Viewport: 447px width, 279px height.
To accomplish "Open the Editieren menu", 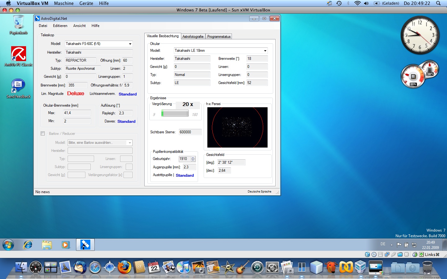I will 60,26.
